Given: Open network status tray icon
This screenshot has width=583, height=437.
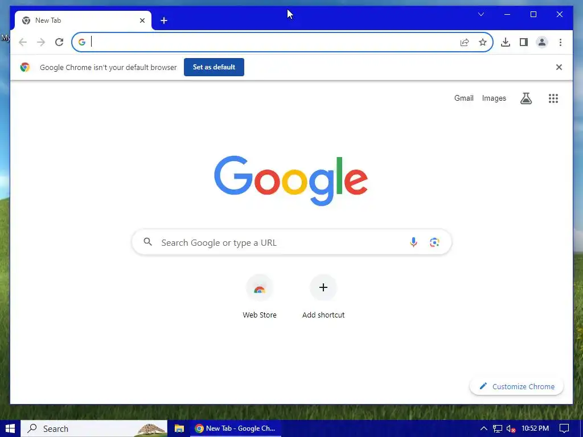Looking at the screenshot, I should [498, 429].
